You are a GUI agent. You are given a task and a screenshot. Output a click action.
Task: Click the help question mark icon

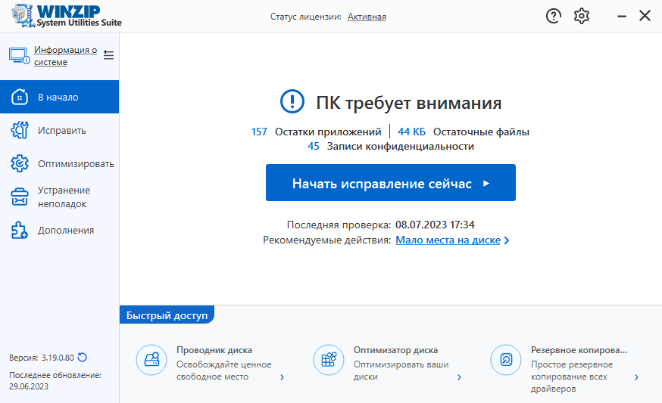(553, 16)
